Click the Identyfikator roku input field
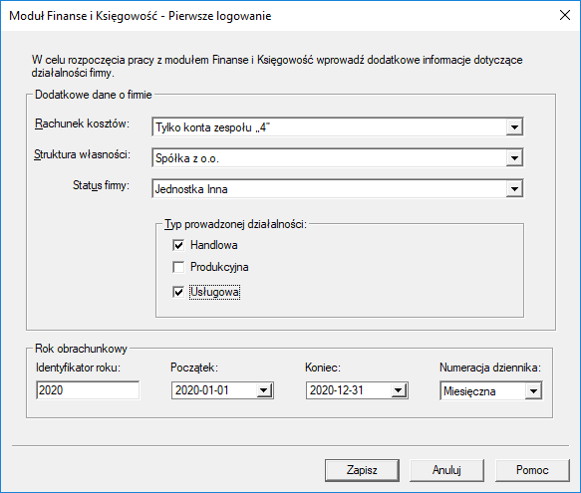 point(88,390)
